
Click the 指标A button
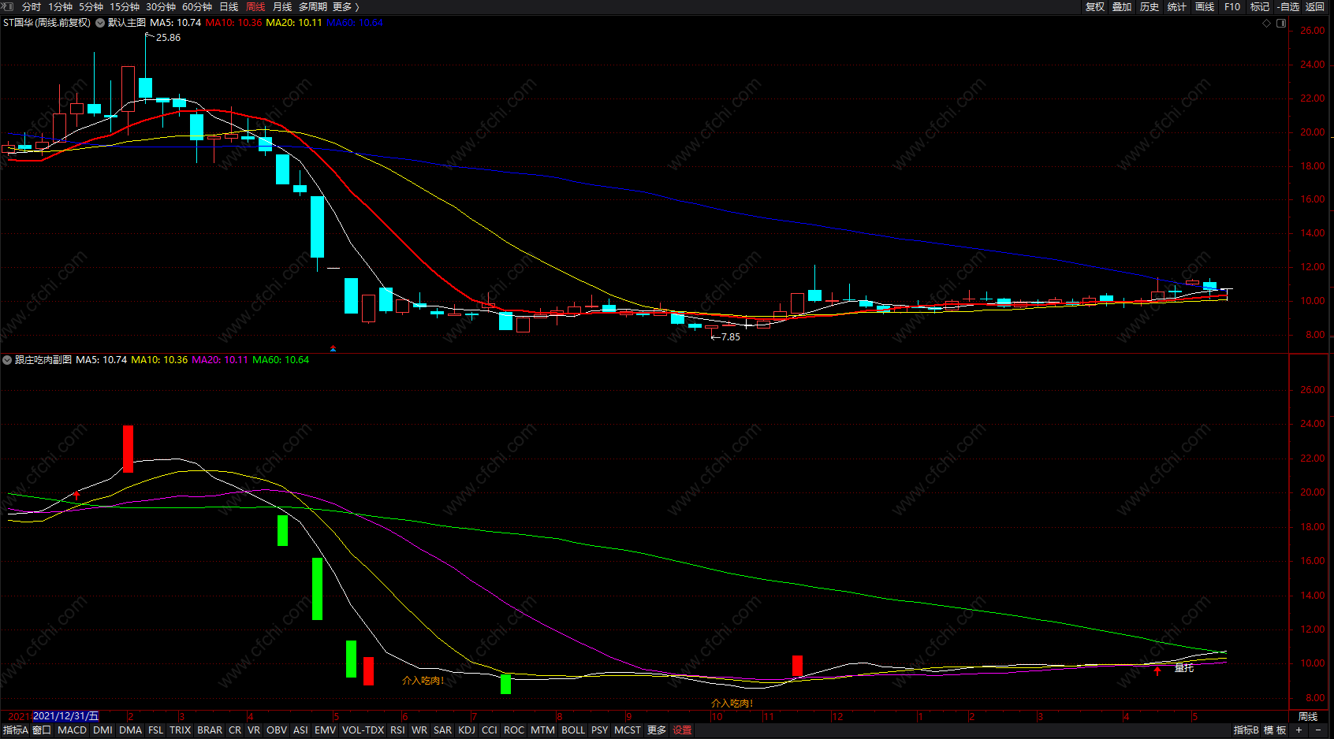15,730
